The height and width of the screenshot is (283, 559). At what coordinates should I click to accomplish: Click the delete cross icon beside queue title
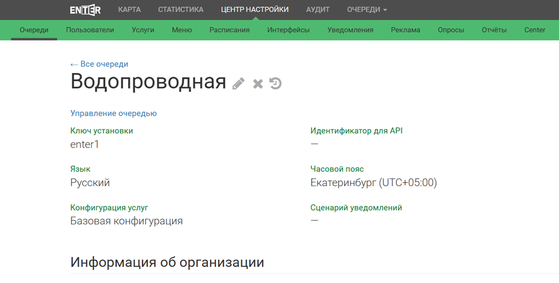258,84
